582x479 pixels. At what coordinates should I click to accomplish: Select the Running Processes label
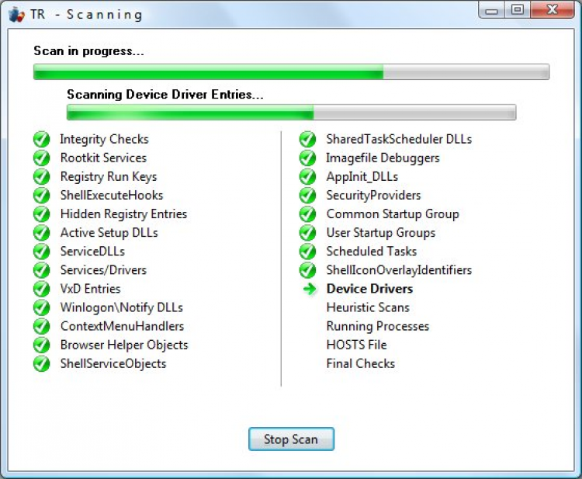tap(378, 326)
